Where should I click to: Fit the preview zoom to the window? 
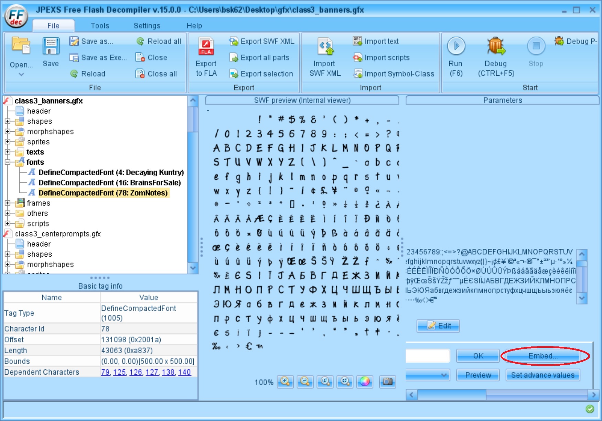(345, 381)
